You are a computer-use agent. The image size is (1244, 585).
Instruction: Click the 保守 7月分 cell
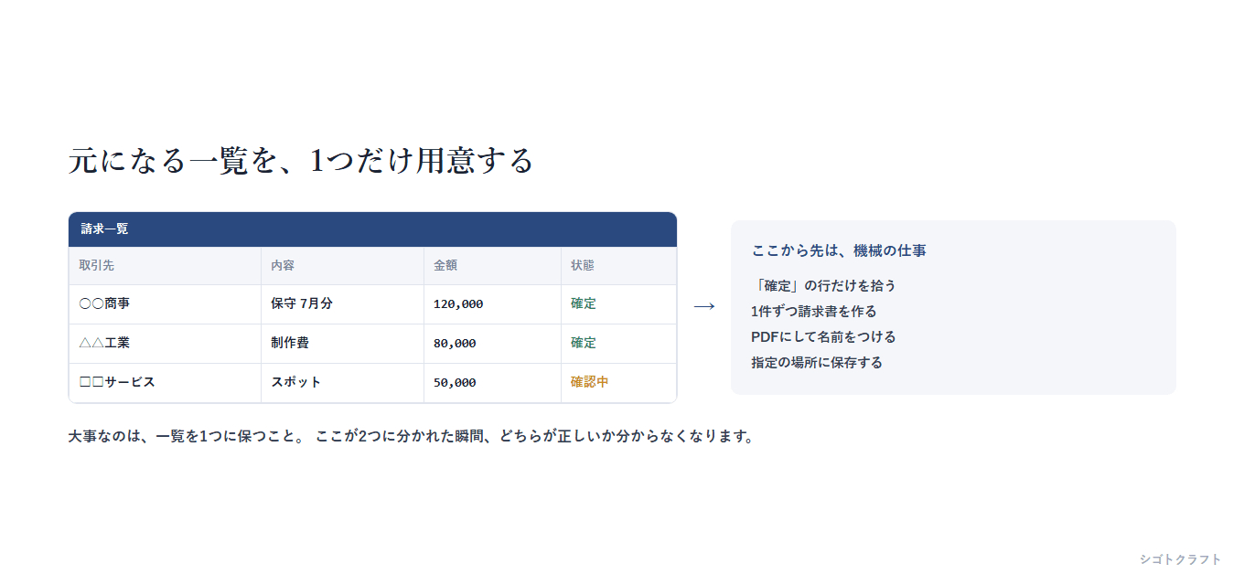pos(342,304)
